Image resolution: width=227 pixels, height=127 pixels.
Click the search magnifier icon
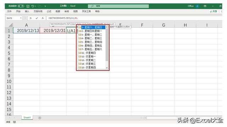coord(92,6)
